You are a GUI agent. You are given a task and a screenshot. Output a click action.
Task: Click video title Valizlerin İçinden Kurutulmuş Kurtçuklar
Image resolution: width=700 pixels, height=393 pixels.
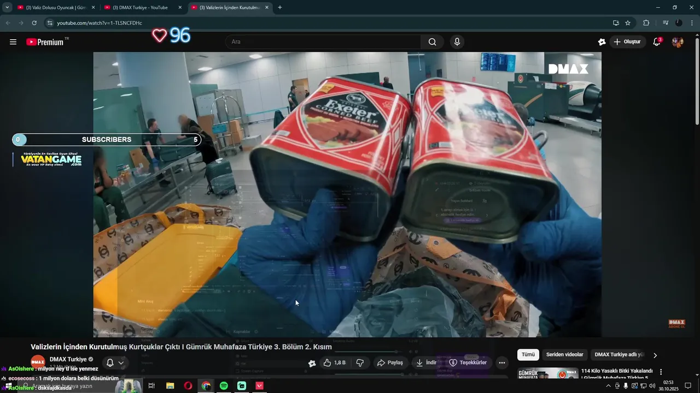tap(181, 347)
